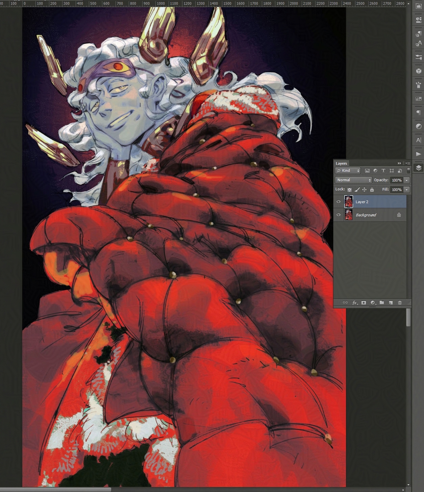424x492 pixels.
Task: Click the add layer style fx icon
Action: point(355,303)
